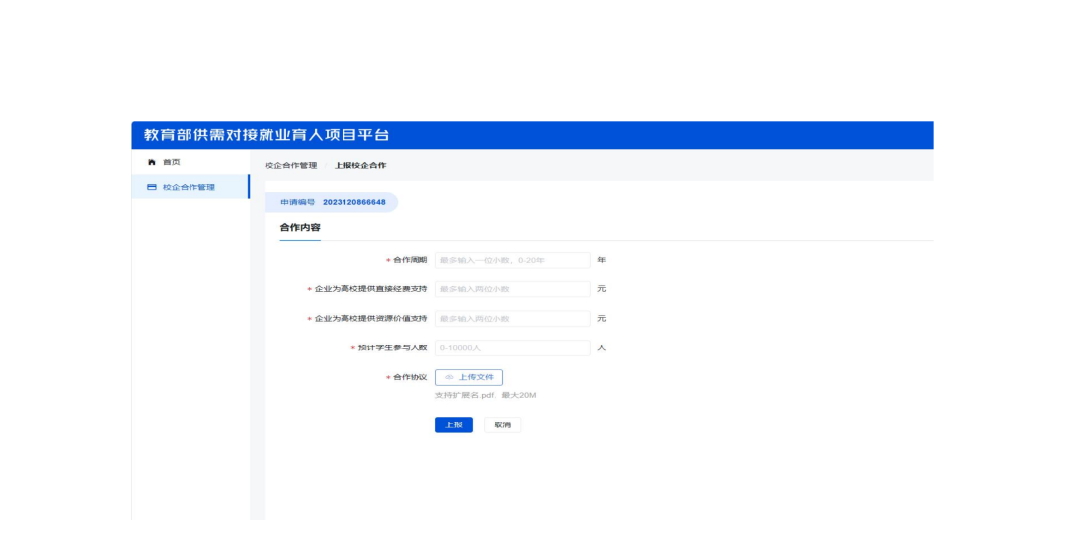Screen dimensions: 1066x537
Task: Focus the 合作周期 input field
Action: 512,260
